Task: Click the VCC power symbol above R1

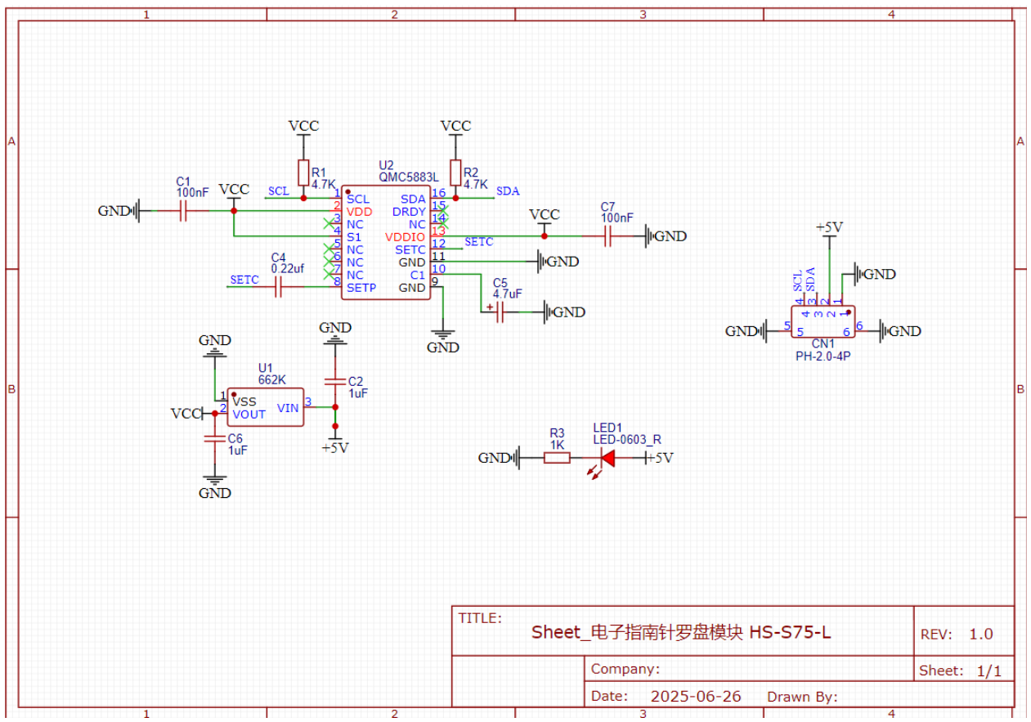Action: 303,127
